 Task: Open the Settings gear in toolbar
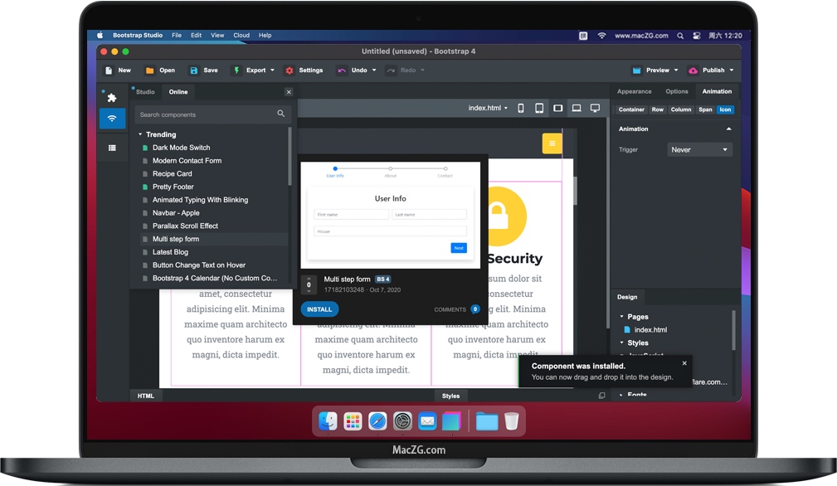tap(304, 70)
